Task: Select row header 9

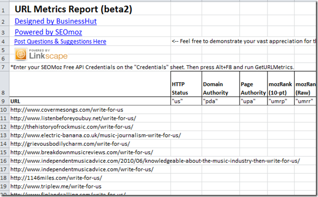Action: pyautogui.click(x=4, y=101)
